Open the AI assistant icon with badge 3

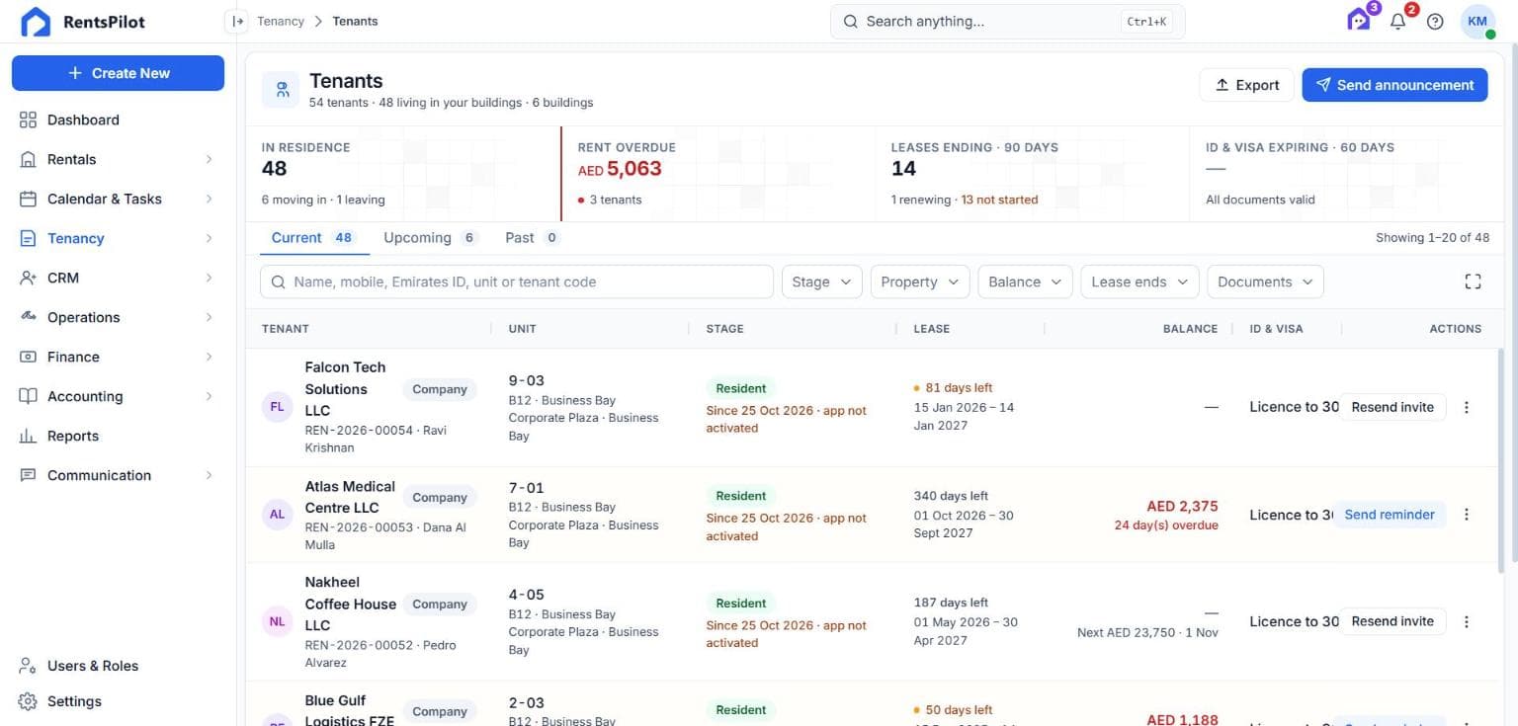coord(1359,21)
